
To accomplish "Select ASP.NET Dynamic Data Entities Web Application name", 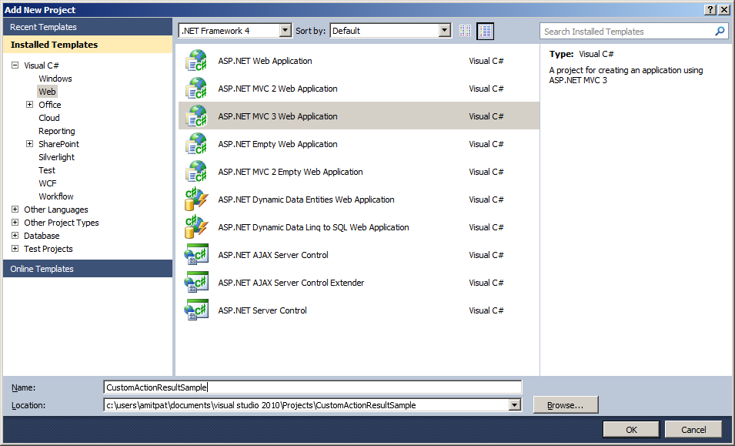I will coord(306,200).
